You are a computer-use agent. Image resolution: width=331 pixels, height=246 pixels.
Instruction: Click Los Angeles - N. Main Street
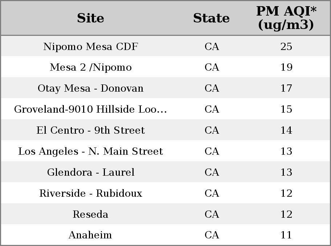tap(91, 151)
